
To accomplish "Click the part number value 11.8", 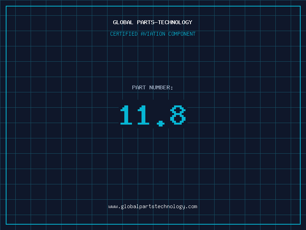I will coord(153,116).
